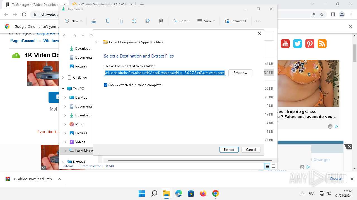
Task: Close the Chrome downloads bar
Action: (x=352, y=179)
